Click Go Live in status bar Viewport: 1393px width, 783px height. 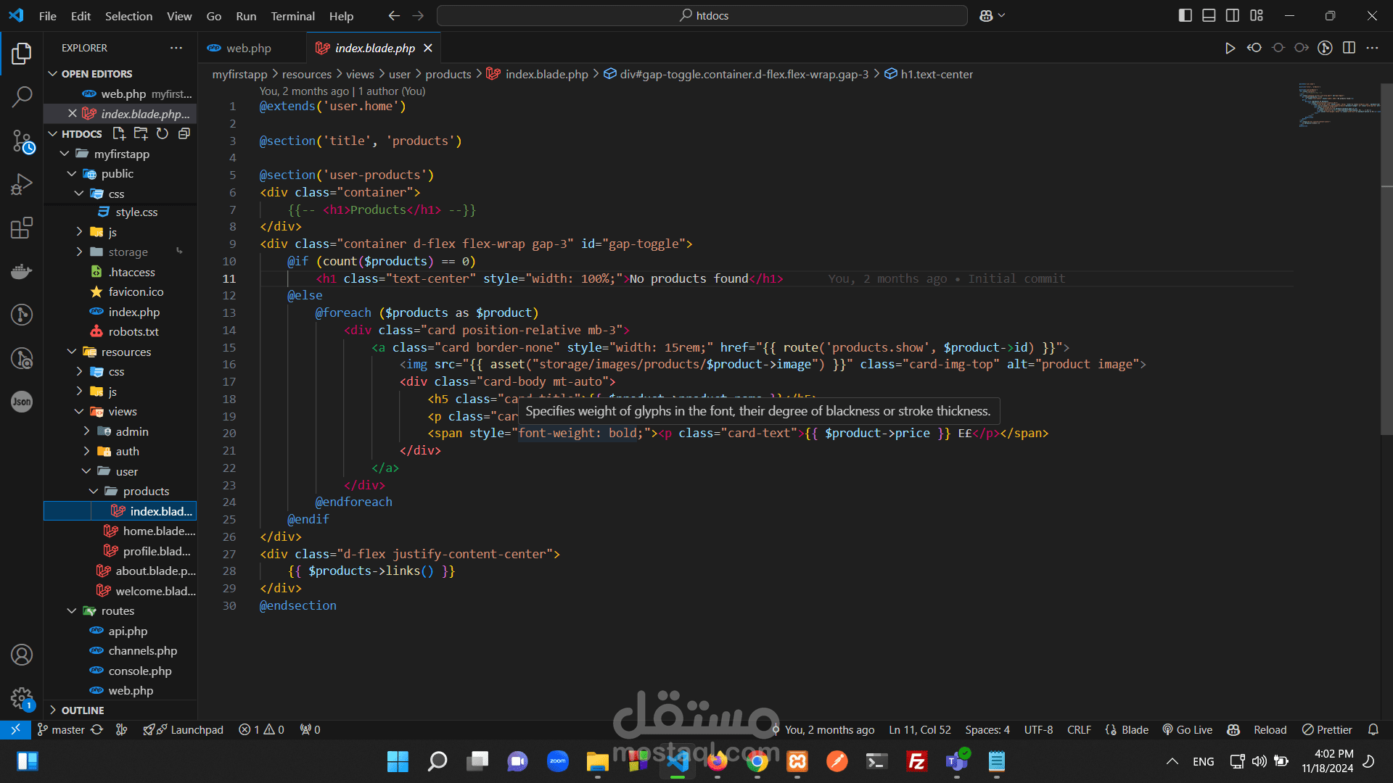tap(1187, 730)
